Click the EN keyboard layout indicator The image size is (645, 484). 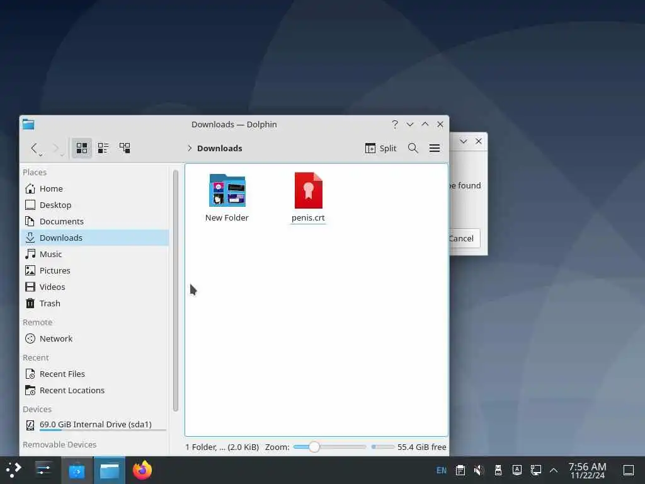[x=442, y=470]
